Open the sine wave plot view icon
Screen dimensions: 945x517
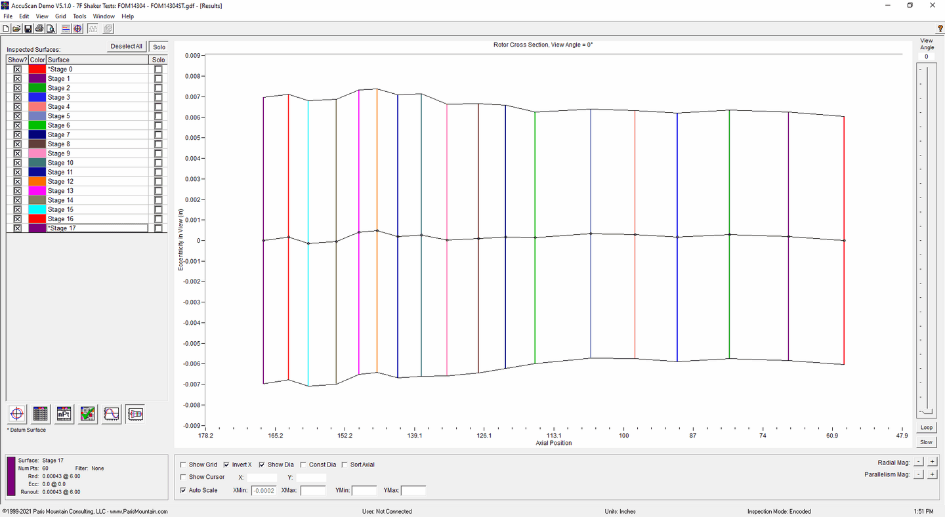click(x=112, y=414)
